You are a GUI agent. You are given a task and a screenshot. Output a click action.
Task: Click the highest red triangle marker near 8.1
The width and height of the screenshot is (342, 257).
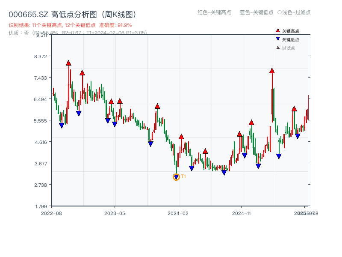[68, 63]
